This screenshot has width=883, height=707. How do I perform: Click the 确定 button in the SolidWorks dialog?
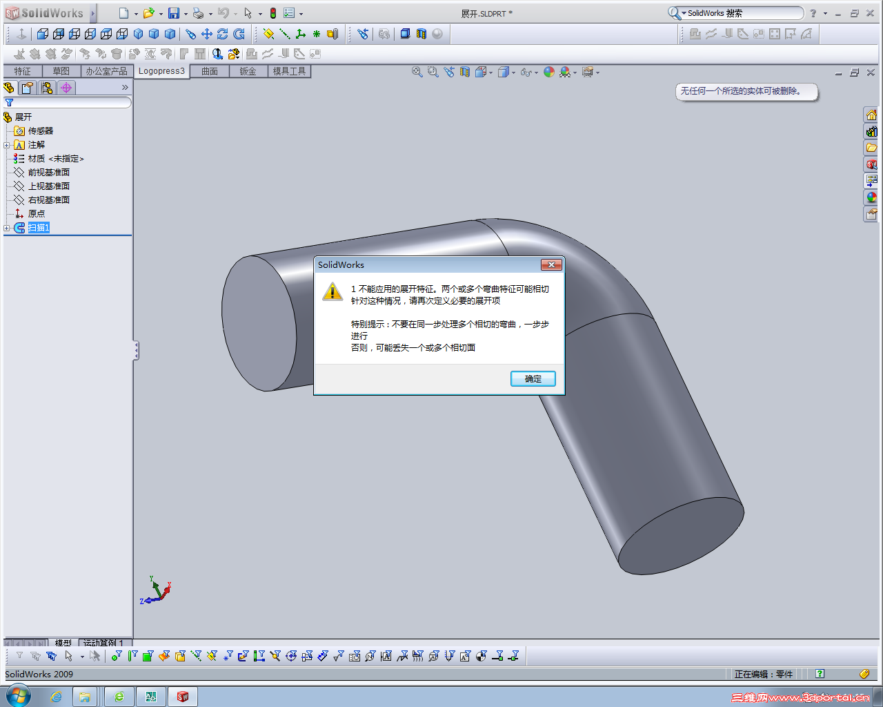click(x=533, y=379)
